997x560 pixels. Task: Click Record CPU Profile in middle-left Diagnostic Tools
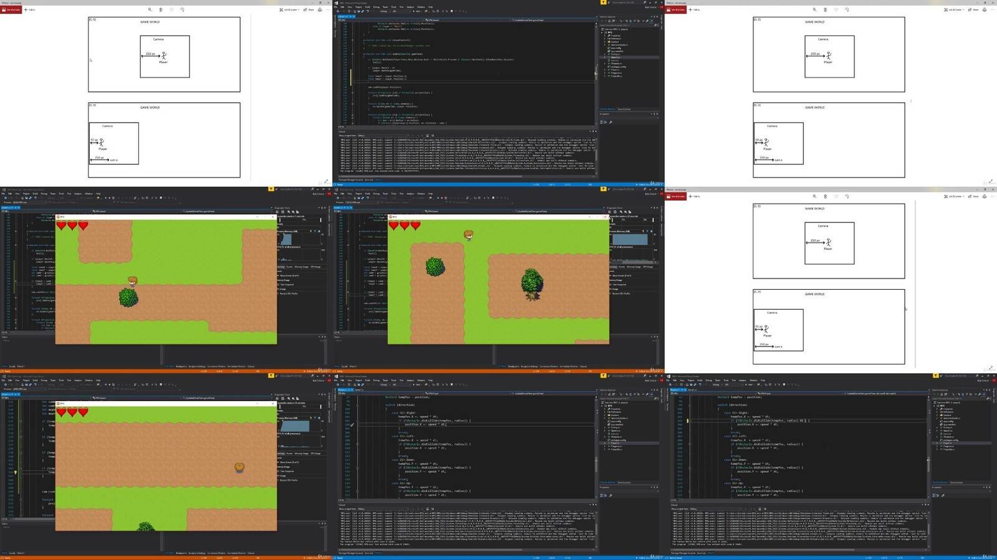[x=289, y=293]
